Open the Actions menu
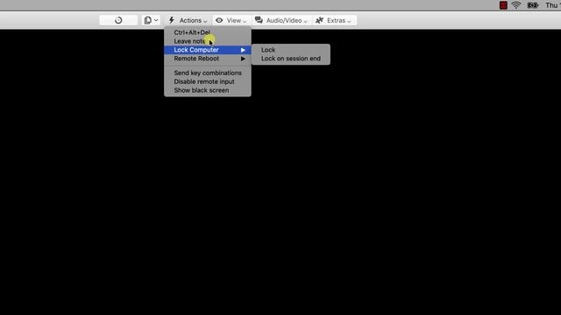 pyautogui.click(x=188, y=20)
